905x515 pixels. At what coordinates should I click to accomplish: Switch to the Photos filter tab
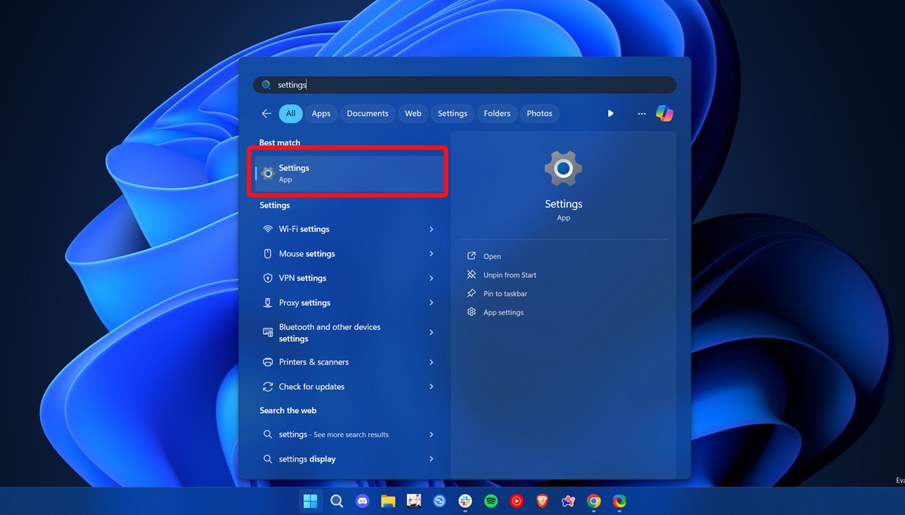[x=539, y=114]
